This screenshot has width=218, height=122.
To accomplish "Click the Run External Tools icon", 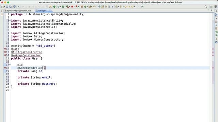I will [67, 7].
